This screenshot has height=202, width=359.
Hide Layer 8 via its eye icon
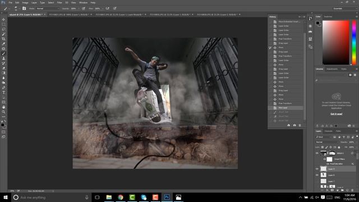click(317, 175)
